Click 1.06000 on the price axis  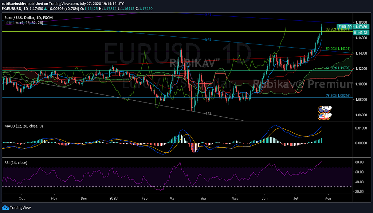361,115
